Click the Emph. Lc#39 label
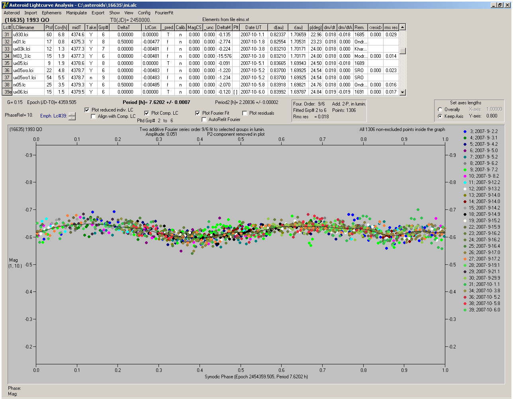The width and height of the screenshot is (513, 399). pos(53,116)
